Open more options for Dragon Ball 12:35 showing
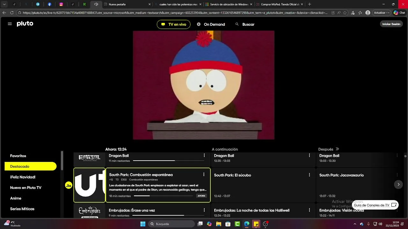Screen dimensions: 408x229 309,156
